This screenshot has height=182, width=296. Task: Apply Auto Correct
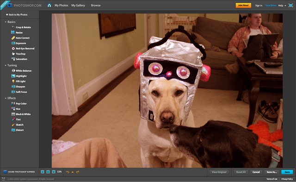20,38
